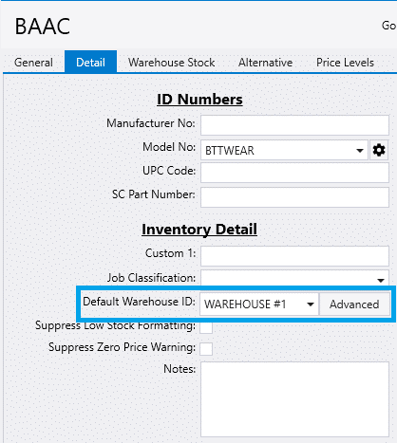The image size is (397, 443).
Task: Focus the Manufacturer No field
Action: (x=294, y=125)
